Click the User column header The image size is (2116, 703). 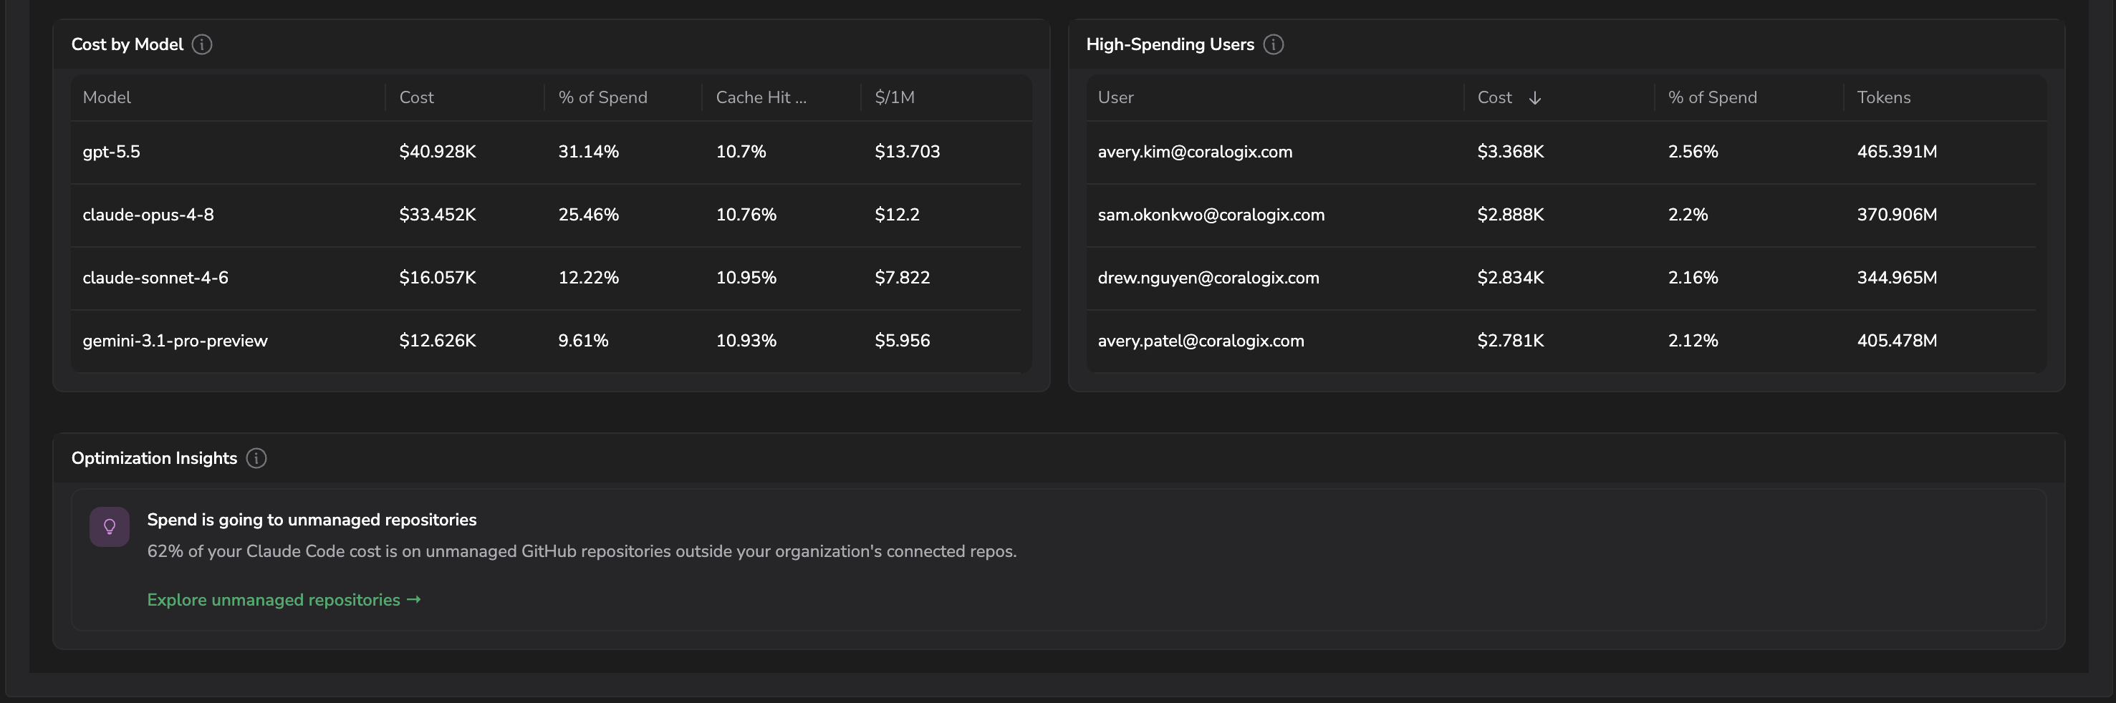(1115, 97)
